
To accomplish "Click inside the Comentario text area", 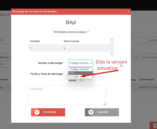I will (x=67, y=95).
